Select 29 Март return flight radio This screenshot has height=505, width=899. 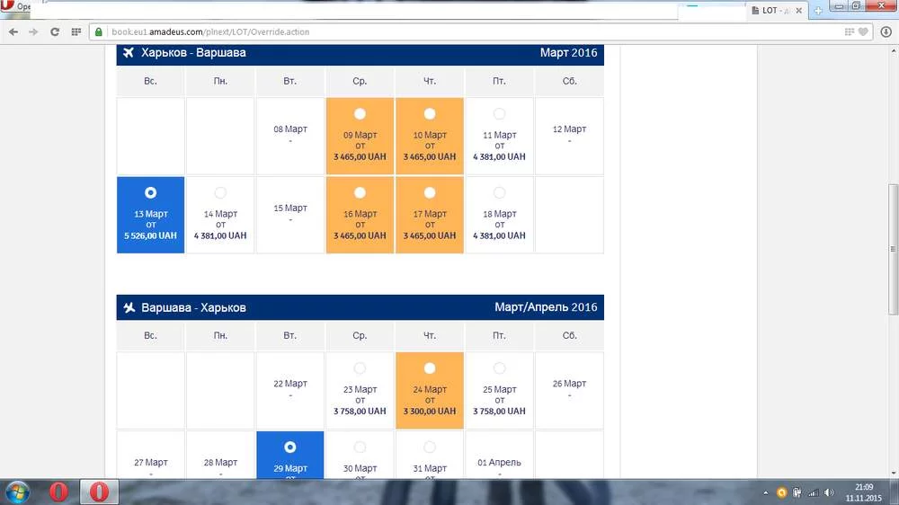pos(290,447)
